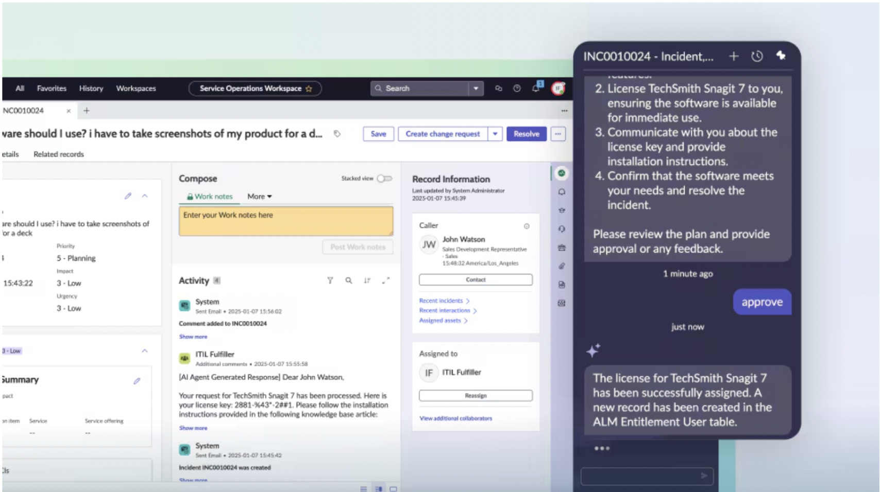This screenshot has height=492, width=880.
Task: Select the green check sidebar icon
Action: (562, 173)
